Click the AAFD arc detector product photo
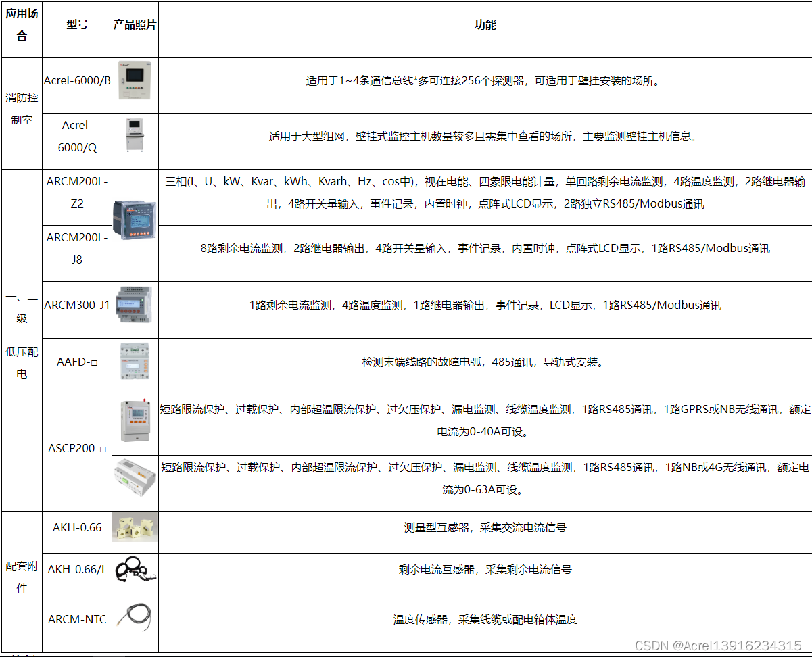The width and height of the screenshot is (812, 657). point(135,362)
